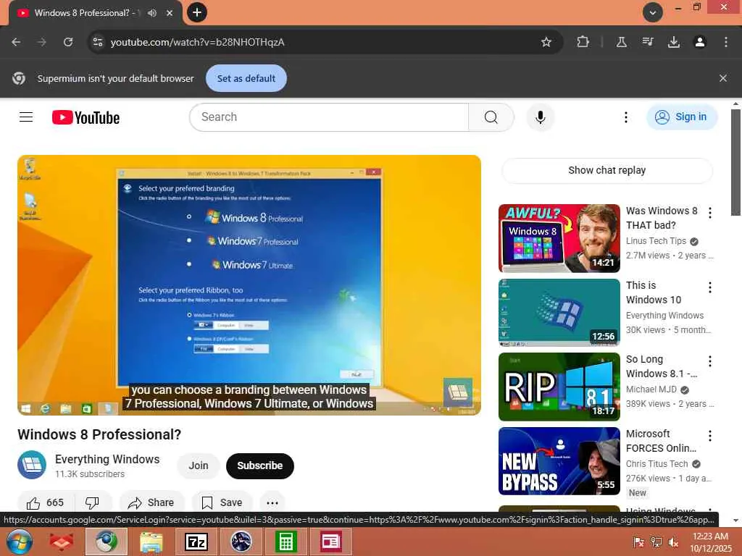Viewport: 742px width, 556px height.
Task: Search with voice microphone icon
Action: click(541, 117)
